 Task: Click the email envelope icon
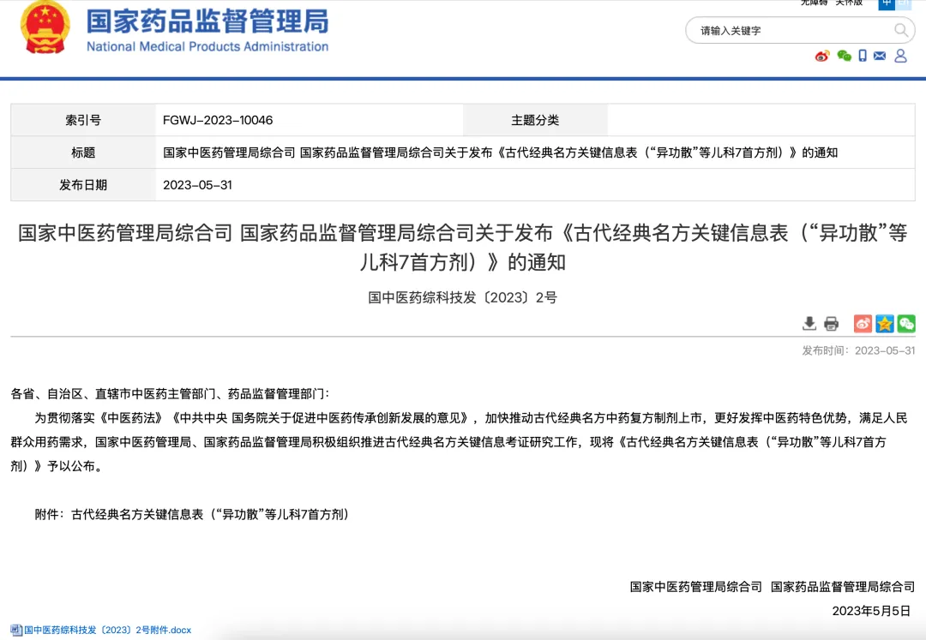click(x=880, y=56)
